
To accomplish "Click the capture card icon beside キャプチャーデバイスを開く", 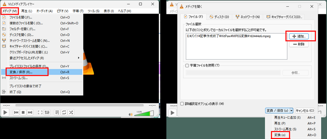I will 4,46.
